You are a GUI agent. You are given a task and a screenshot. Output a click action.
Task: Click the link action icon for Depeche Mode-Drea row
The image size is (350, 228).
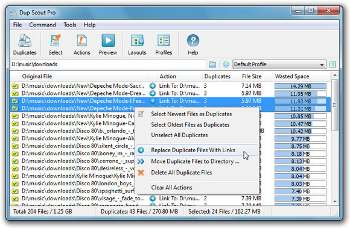[153, 93]
